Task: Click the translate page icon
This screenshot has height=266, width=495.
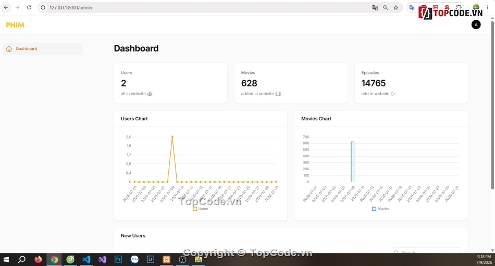Action: [x=375, y=8]
